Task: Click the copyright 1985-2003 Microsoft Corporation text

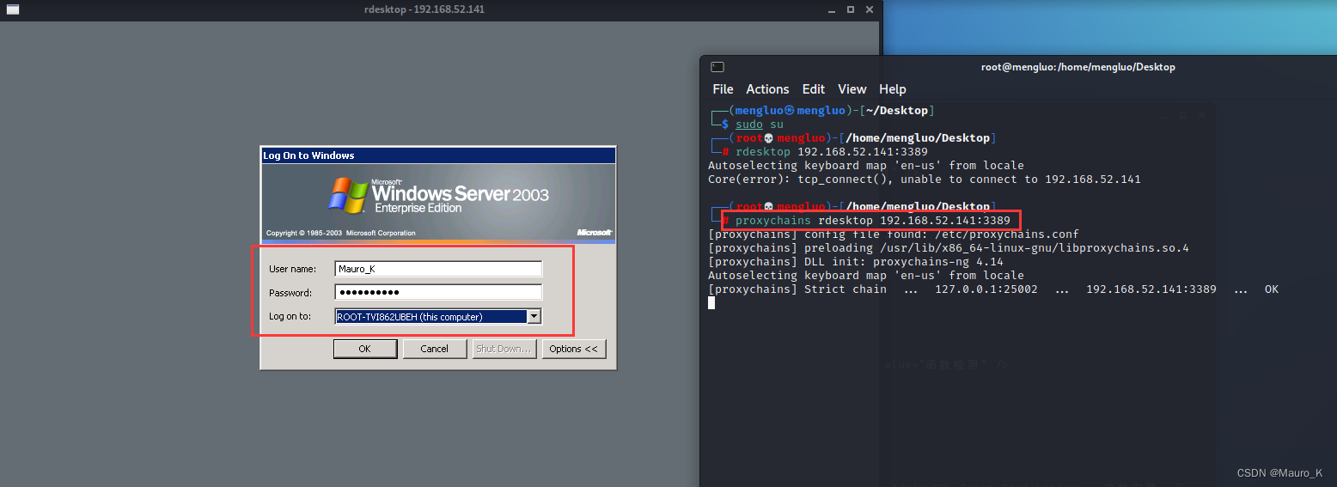Action: click(341, 233)
